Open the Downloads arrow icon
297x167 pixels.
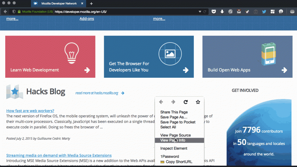(x=222, y=12)
